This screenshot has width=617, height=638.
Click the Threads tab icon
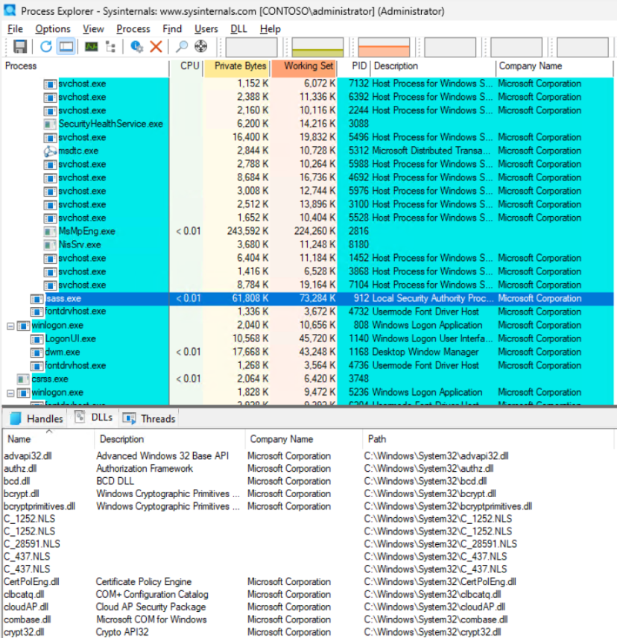coord(130,419)
